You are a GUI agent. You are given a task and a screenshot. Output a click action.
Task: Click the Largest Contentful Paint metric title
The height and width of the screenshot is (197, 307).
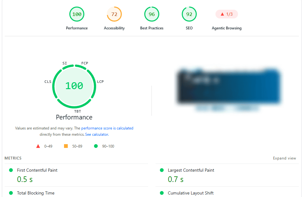click(191, 170)
